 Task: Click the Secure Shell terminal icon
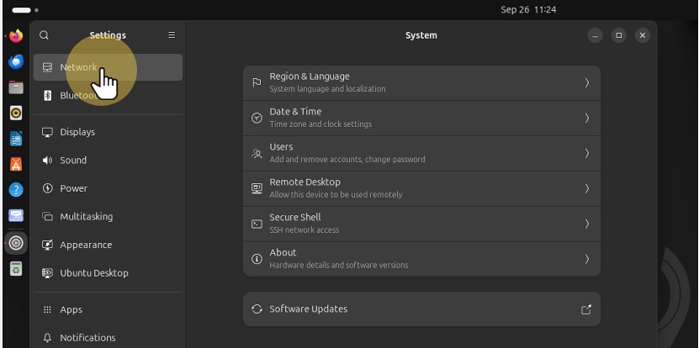click(x=257, y=224)
